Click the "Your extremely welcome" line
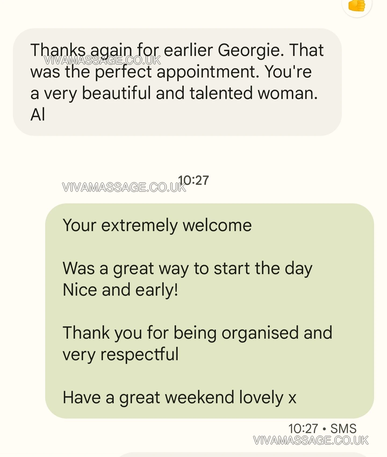Screen dimensions: 387x457 coord(157,225)
